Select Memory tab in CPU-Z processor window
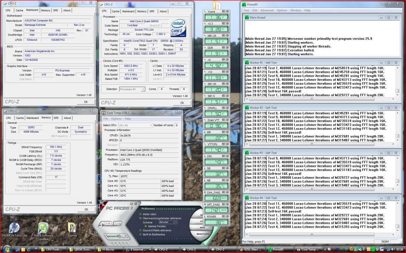406x253 pixels. pos(142,11)
